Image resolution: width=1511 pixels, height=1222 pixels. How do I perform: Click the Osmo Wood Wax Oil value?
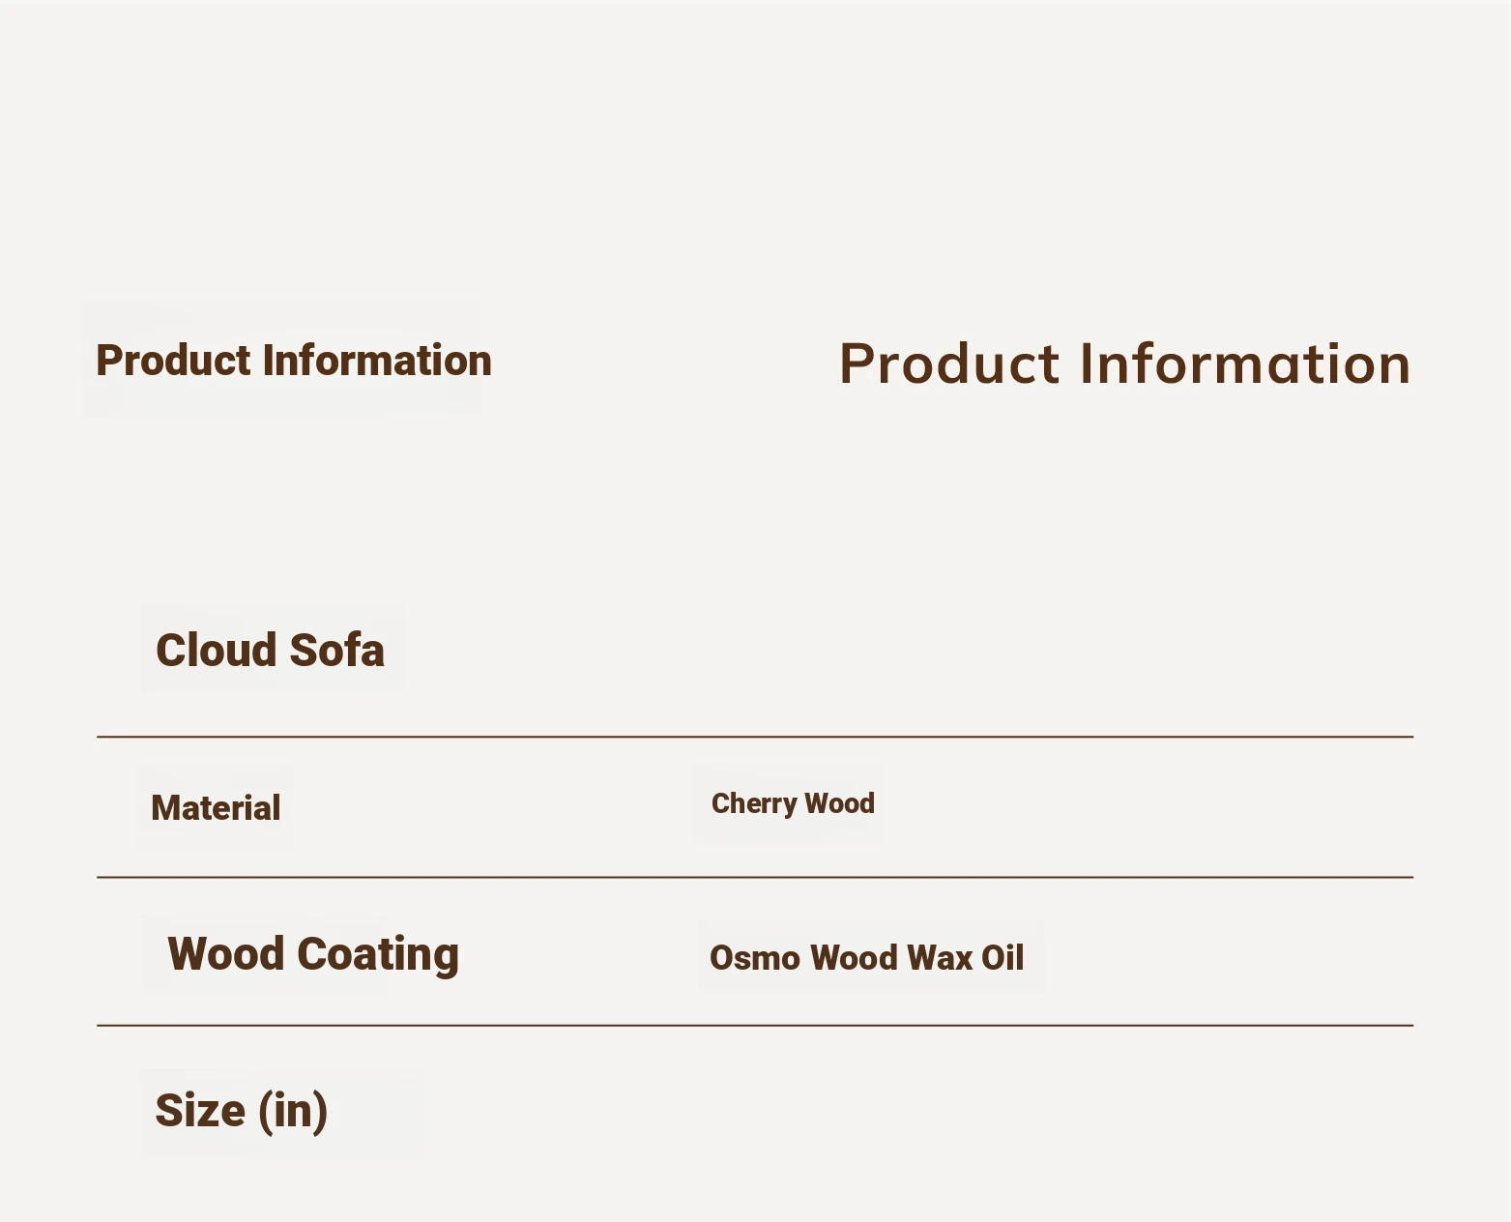(867, 958)
